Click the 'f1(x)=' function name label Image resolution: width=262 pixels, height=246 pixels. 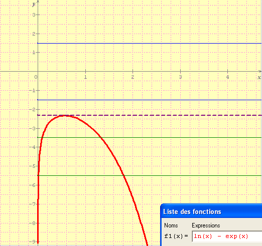176,236
